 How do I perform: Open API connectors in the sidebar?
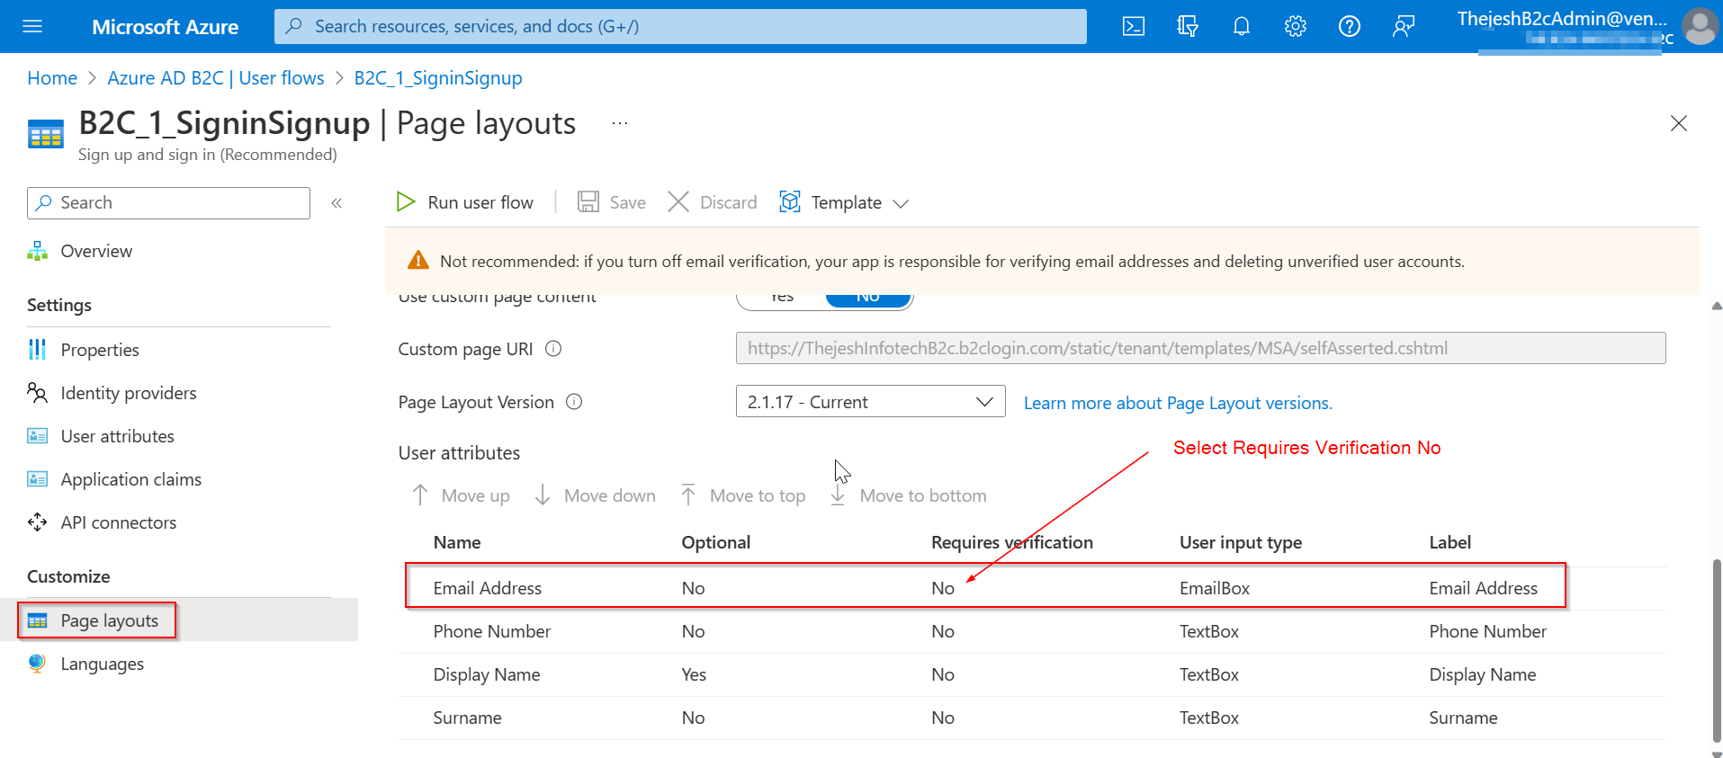(119, 522)
